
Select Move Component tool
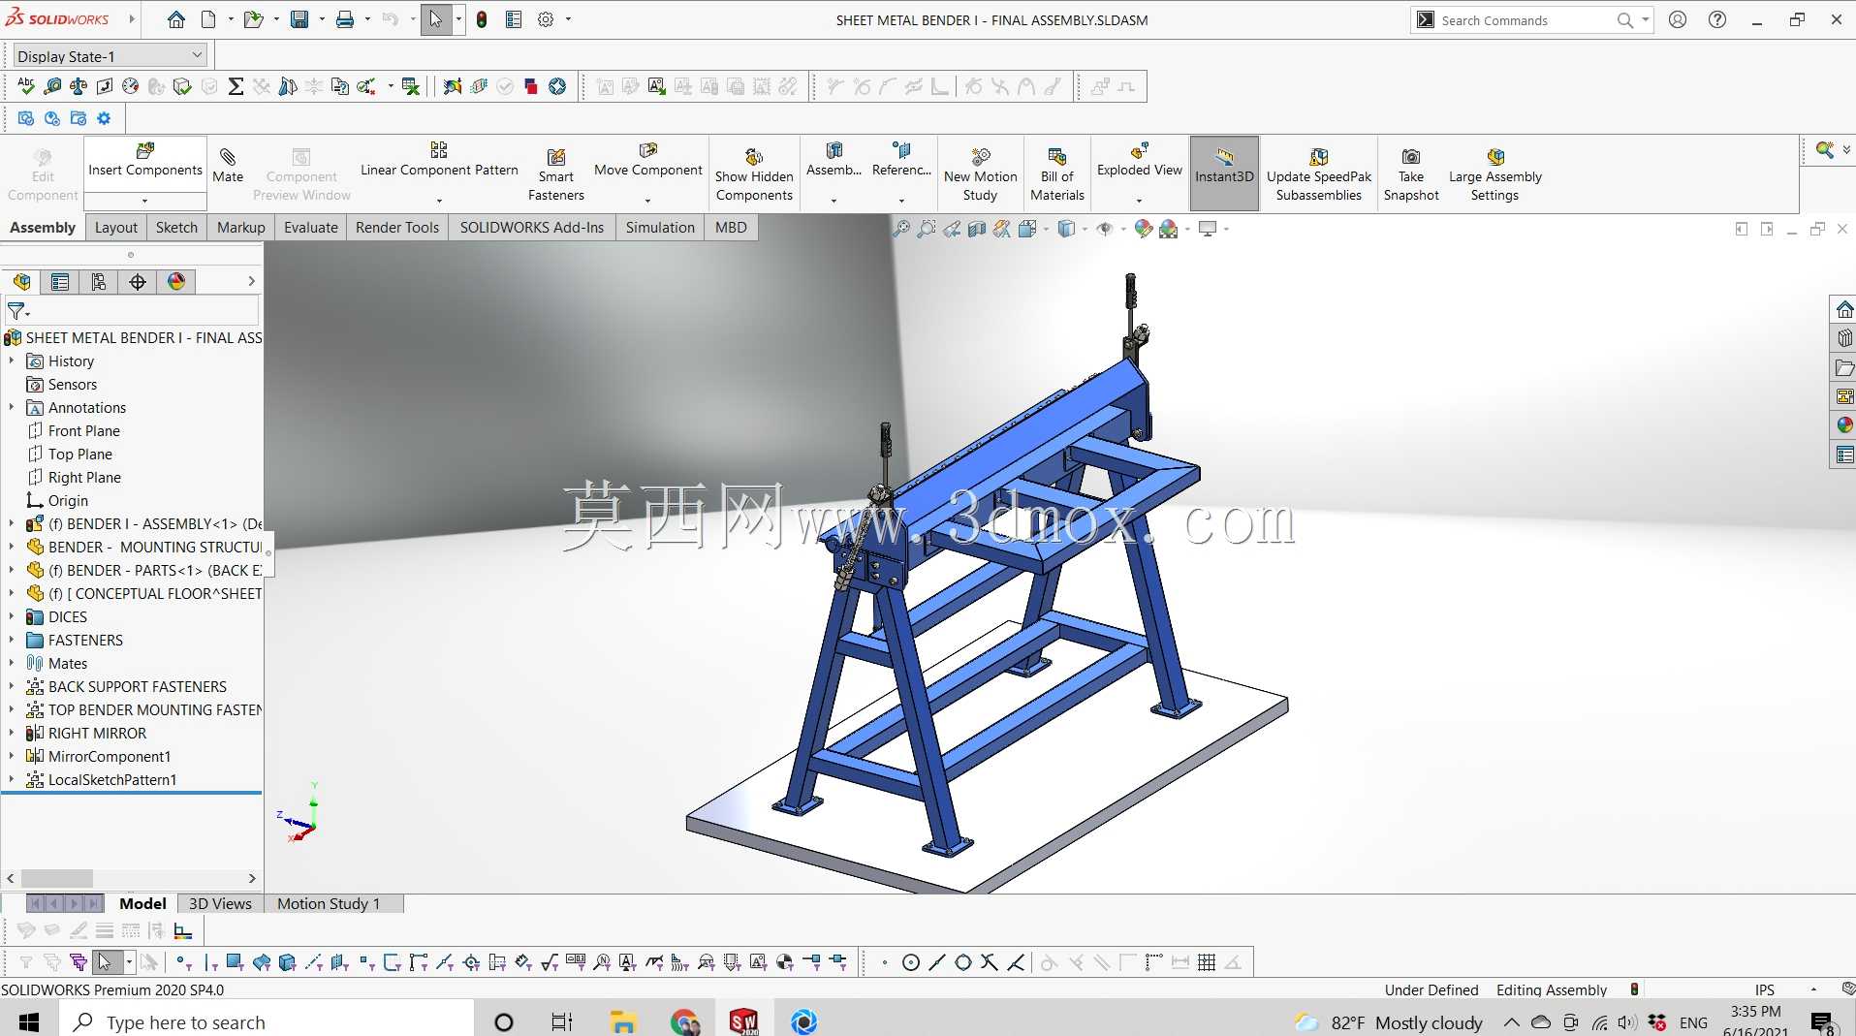(x=647, y=161)
